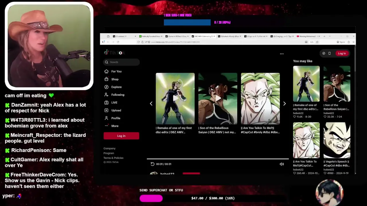Open the browser sidebar toggle icon
Screen dimensions: 367x206
click(x=104, y=42)
